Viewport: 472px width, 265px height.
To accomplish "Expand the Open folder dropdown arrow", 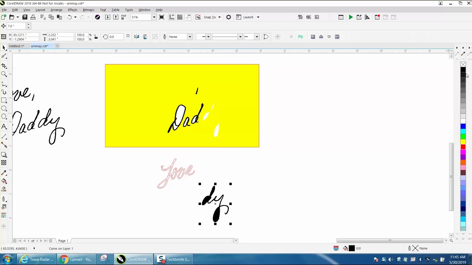I will pos(17,17).
